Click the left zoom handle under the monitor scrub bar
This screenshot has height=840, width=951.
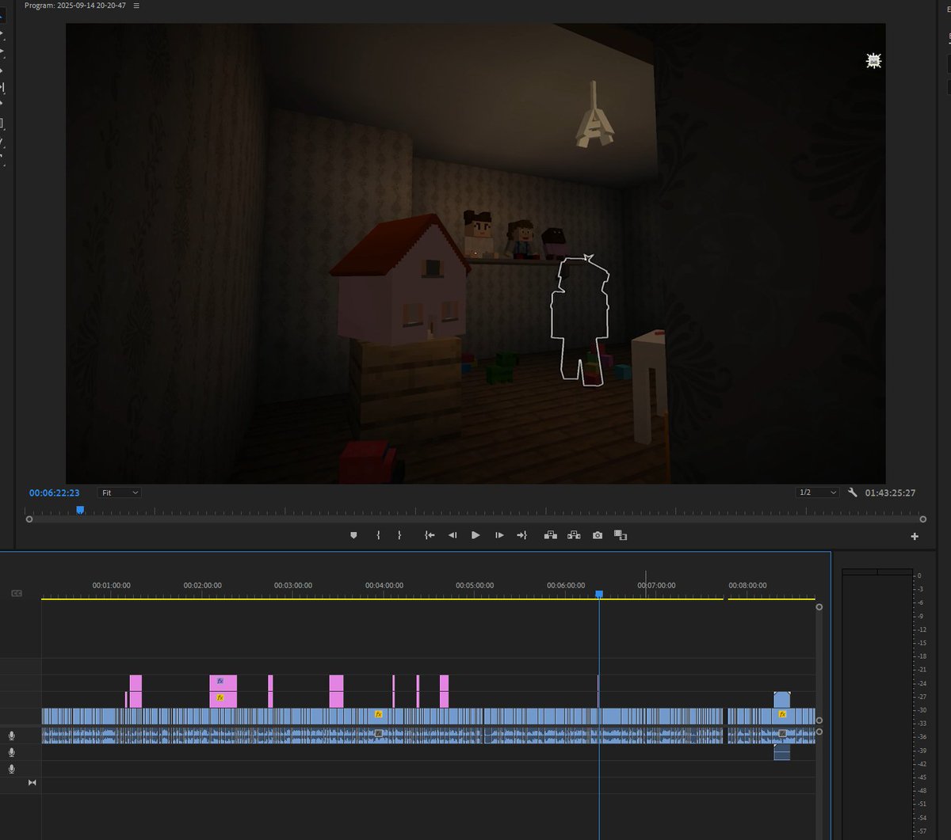[x=29, y=519]
